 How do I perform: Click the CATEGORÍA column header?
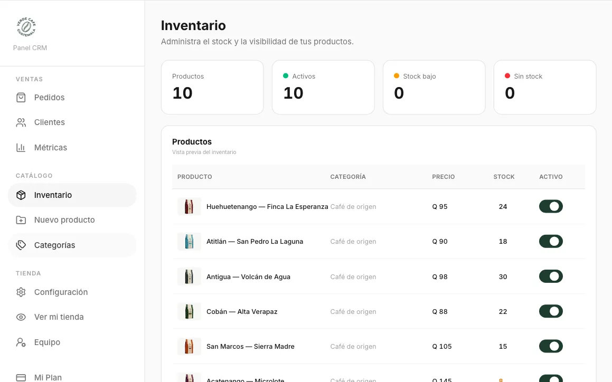pos(348,177)
